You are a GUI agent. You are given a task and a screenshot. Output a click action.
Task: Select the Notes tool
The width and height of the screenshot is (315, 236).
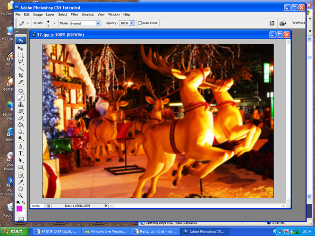20,175
